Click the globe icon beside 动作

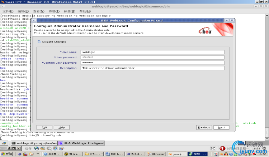coord(36,148)
